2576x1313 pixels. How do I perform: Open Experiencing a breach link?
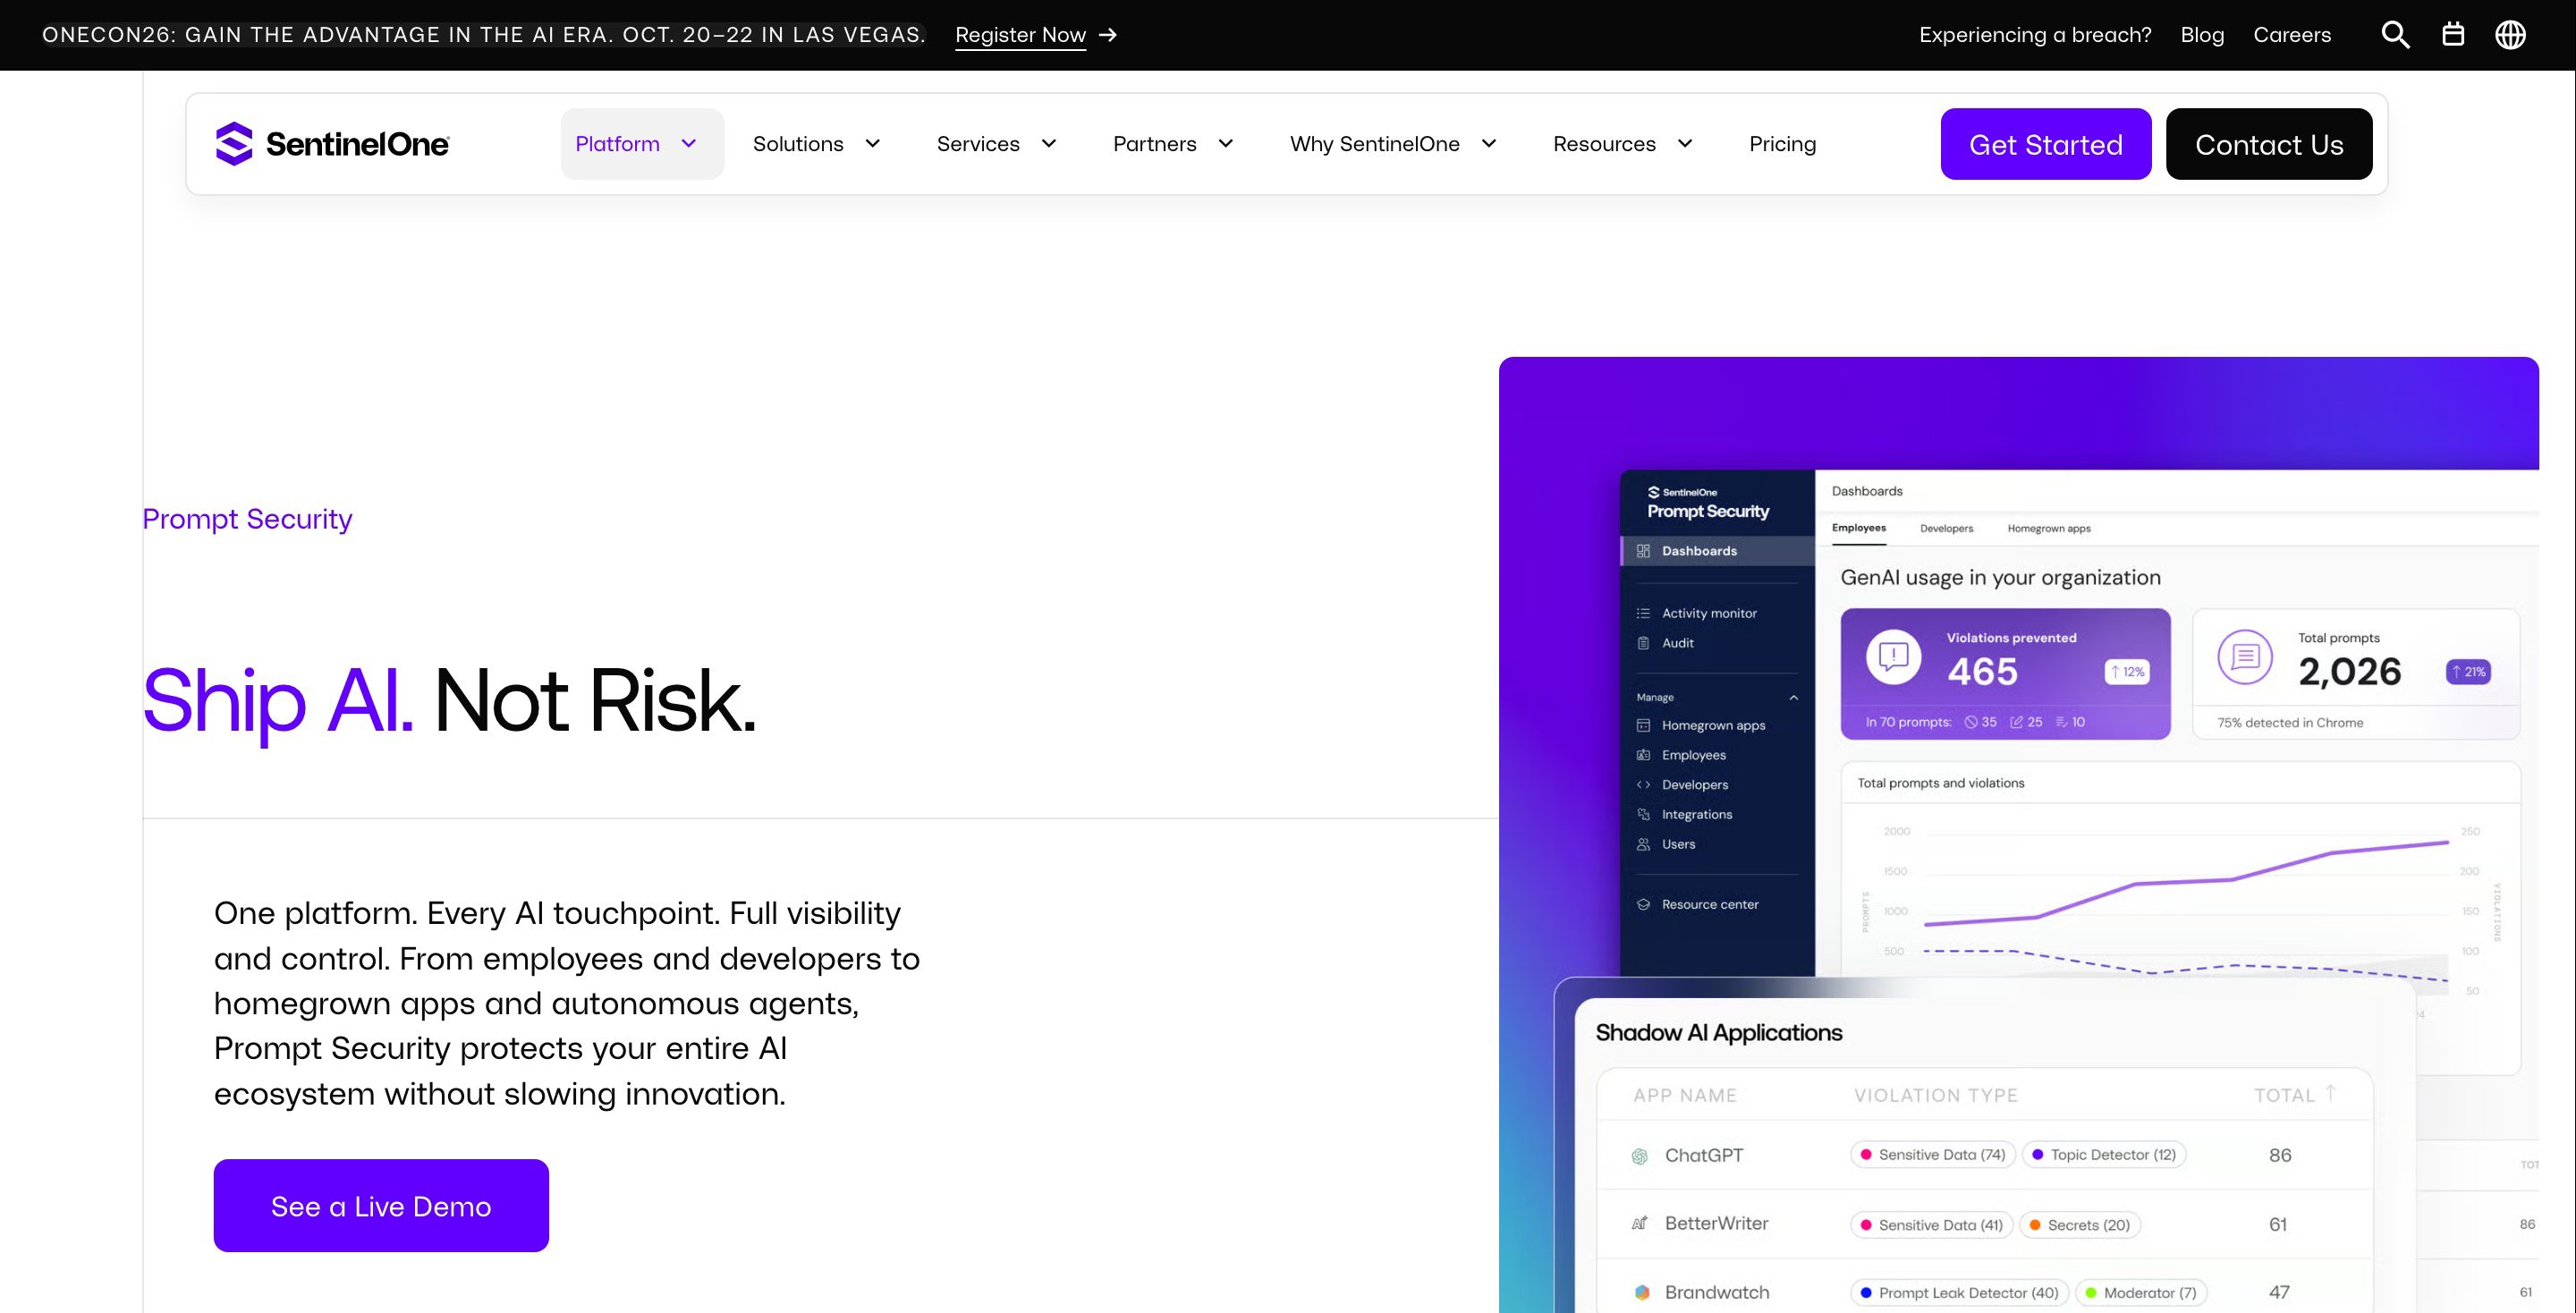coord(2035,35)
